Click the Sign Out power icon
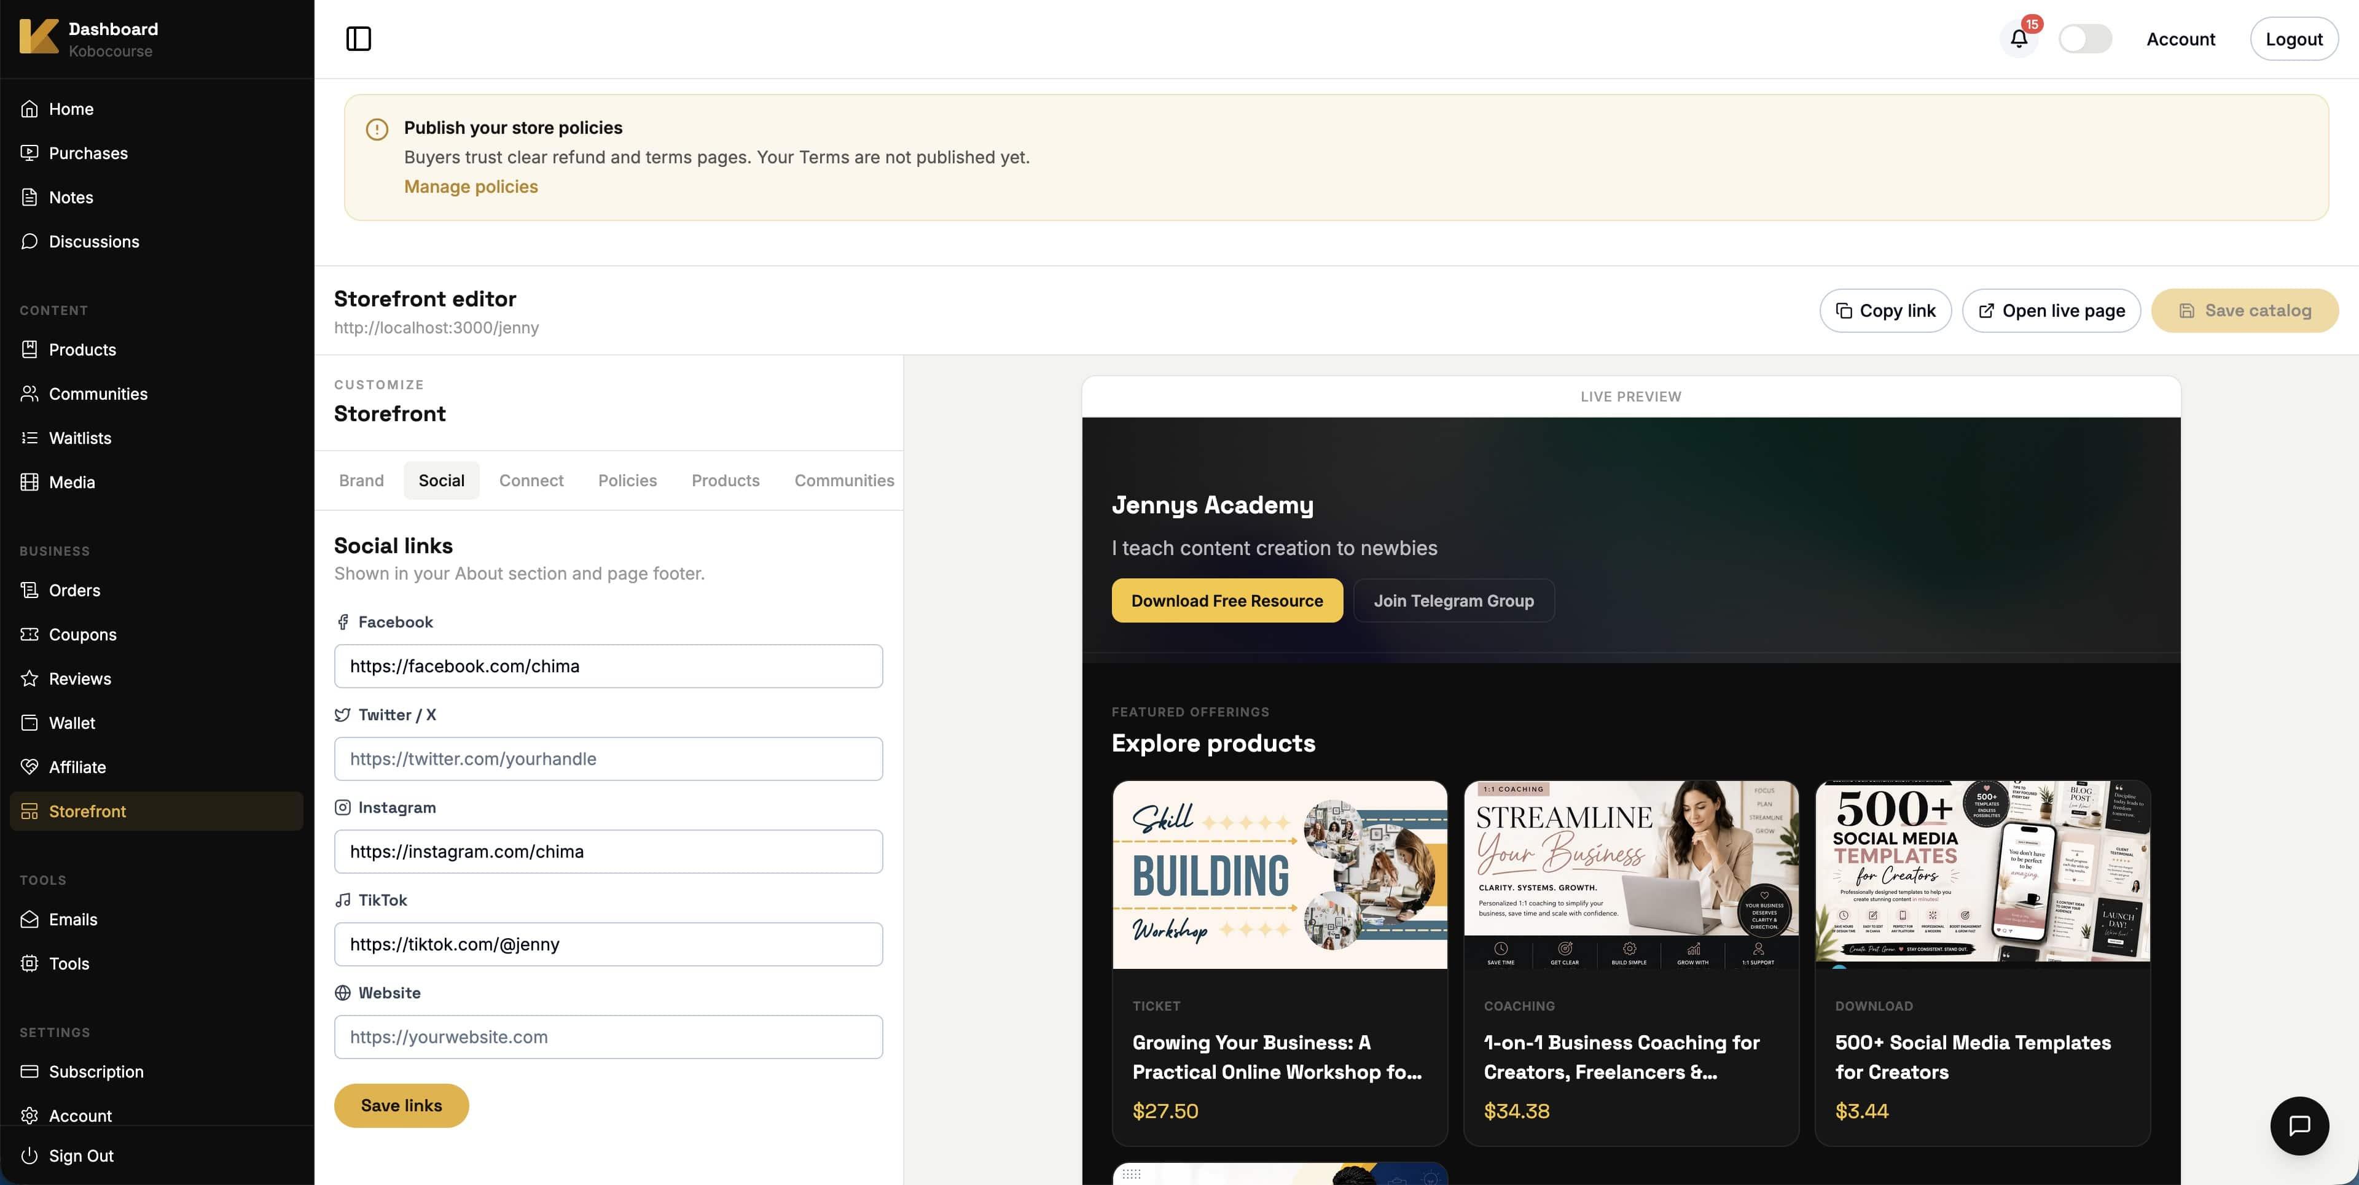 [29, 1156]
